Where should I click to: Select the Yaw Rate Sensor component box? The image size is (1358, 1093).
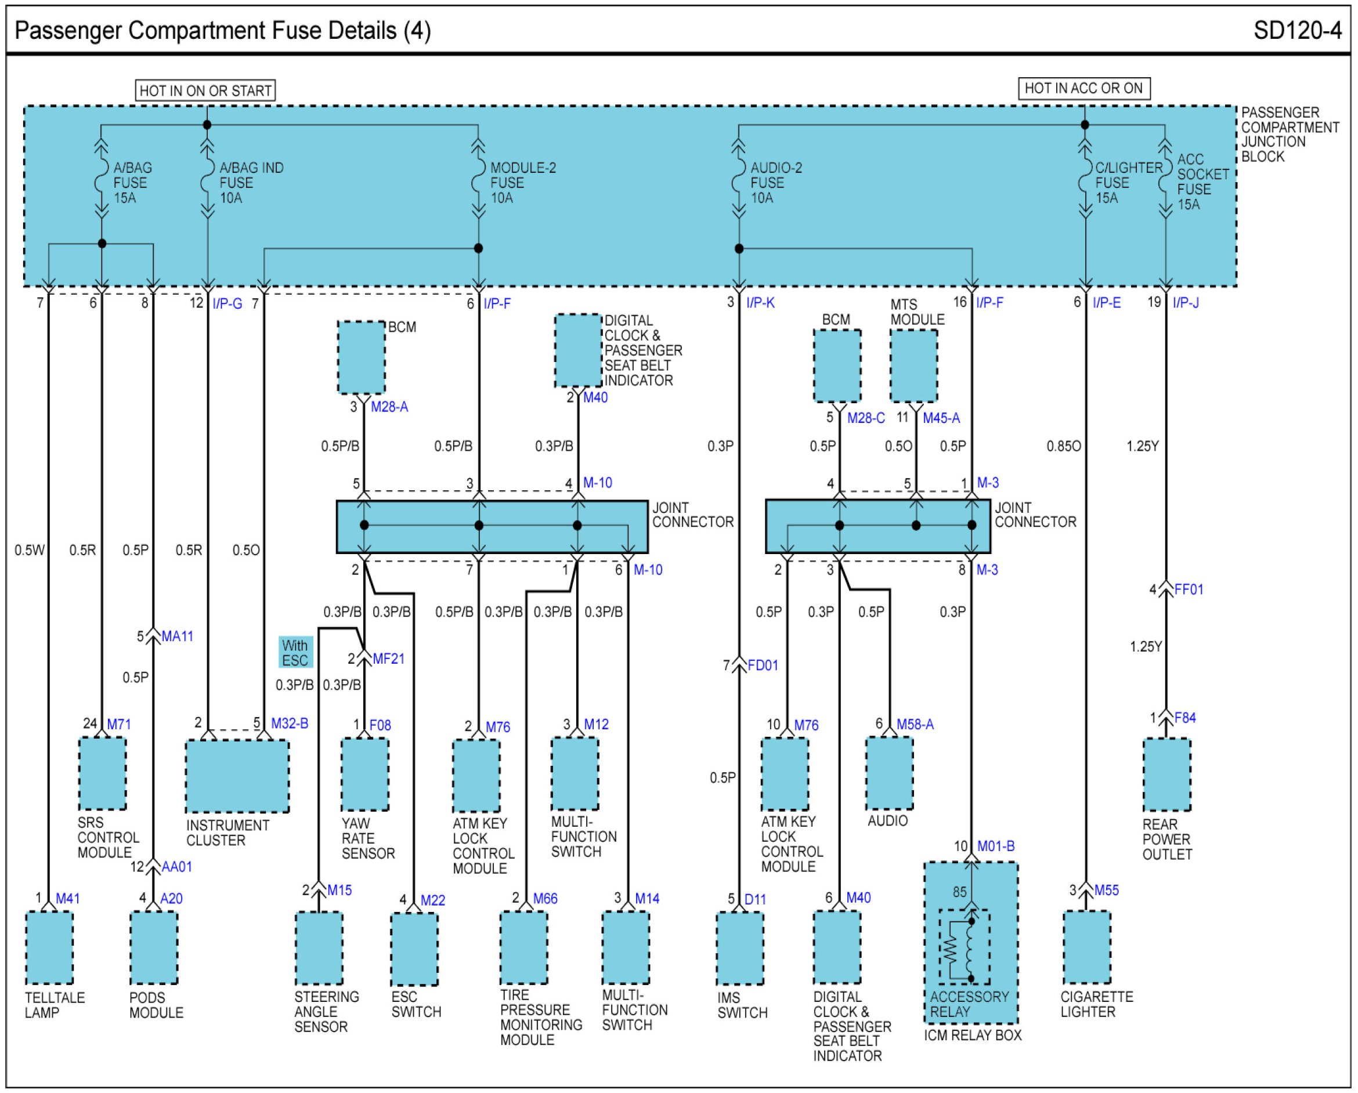click(364, 774)
